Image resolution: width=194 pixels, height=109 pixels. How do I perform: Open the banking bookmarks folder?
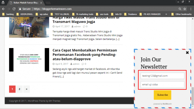(8, 14)
